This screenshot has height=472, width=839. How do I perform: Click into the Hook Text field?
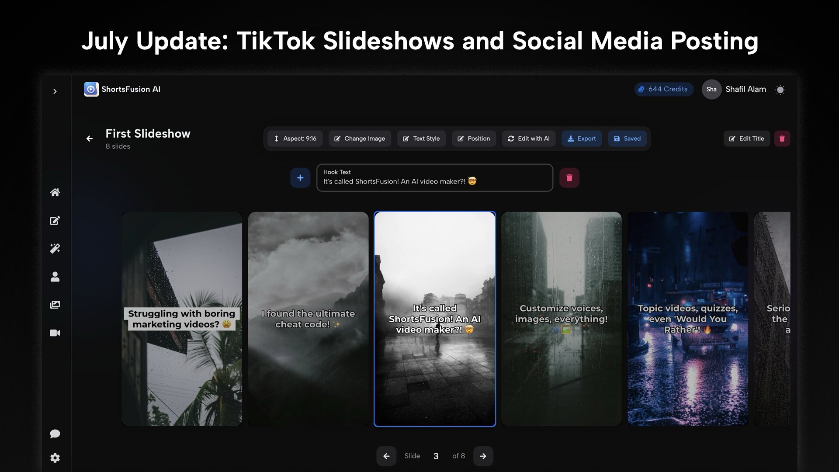435,177
